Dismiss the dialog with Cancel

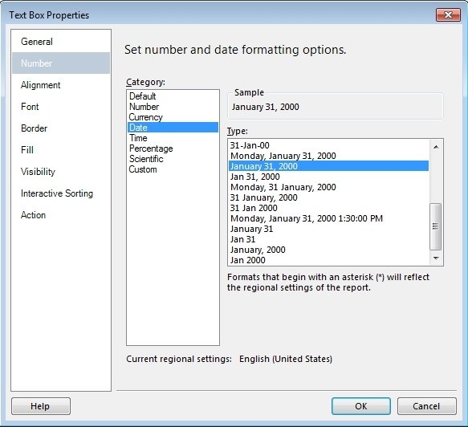(427, 406)
